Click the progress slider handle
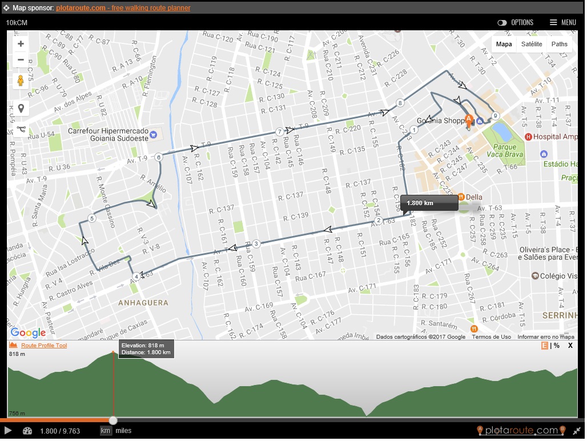Viewport: 587px width, 441px height. click(x=113, y=420)
